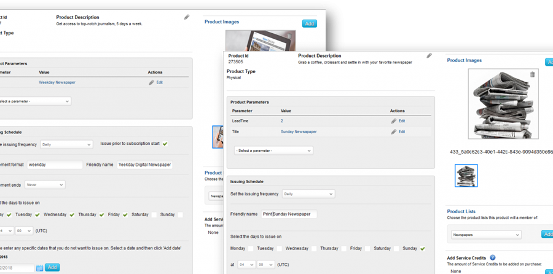Click the 'Sunday Newsapaper' value link
553x274 pixels.
click(299, 131)
